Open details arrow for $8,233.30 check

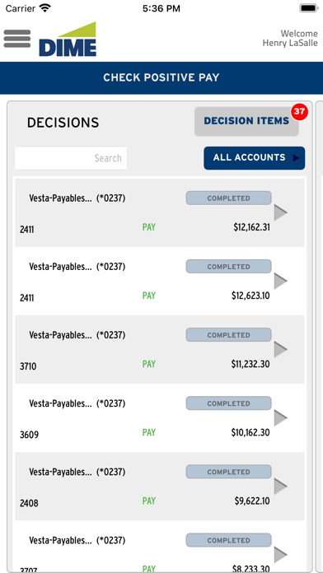click(x=281, y=555)
